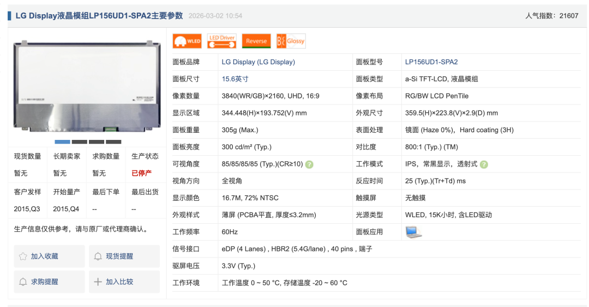Viewport: 589px width, 307px height.
Task: Click the 客户发样 header label
Action: click(x=27, y=192)
